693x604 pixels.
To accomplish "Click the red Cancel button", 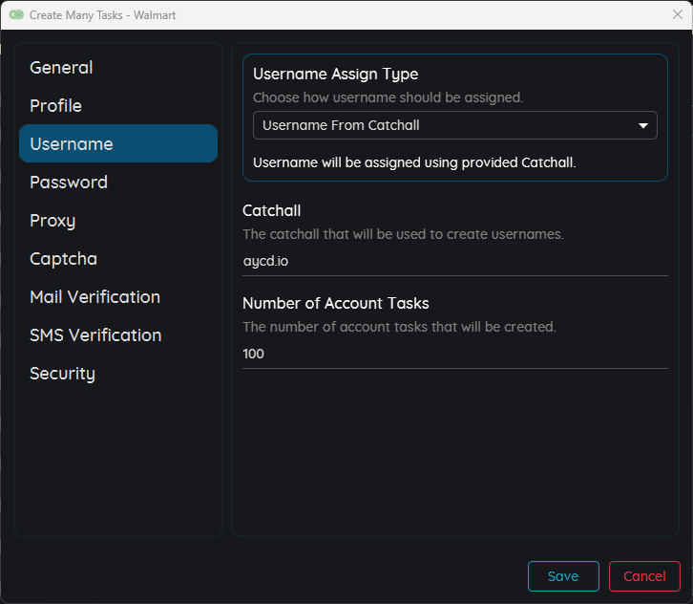I will pos(644,576).
